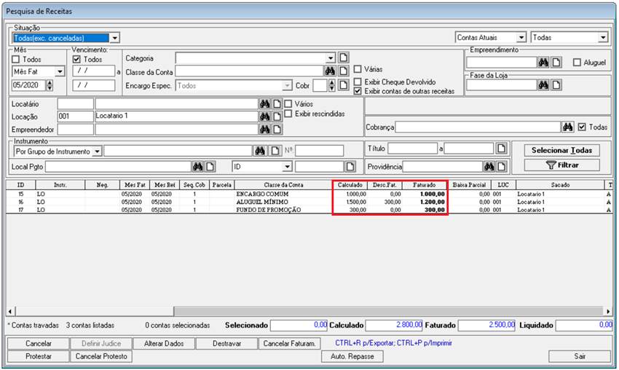The width and height of the screenshot is (619, 370).
Task: Select the ALUGUEL MÍNIMO row
Action: (309, 202)
